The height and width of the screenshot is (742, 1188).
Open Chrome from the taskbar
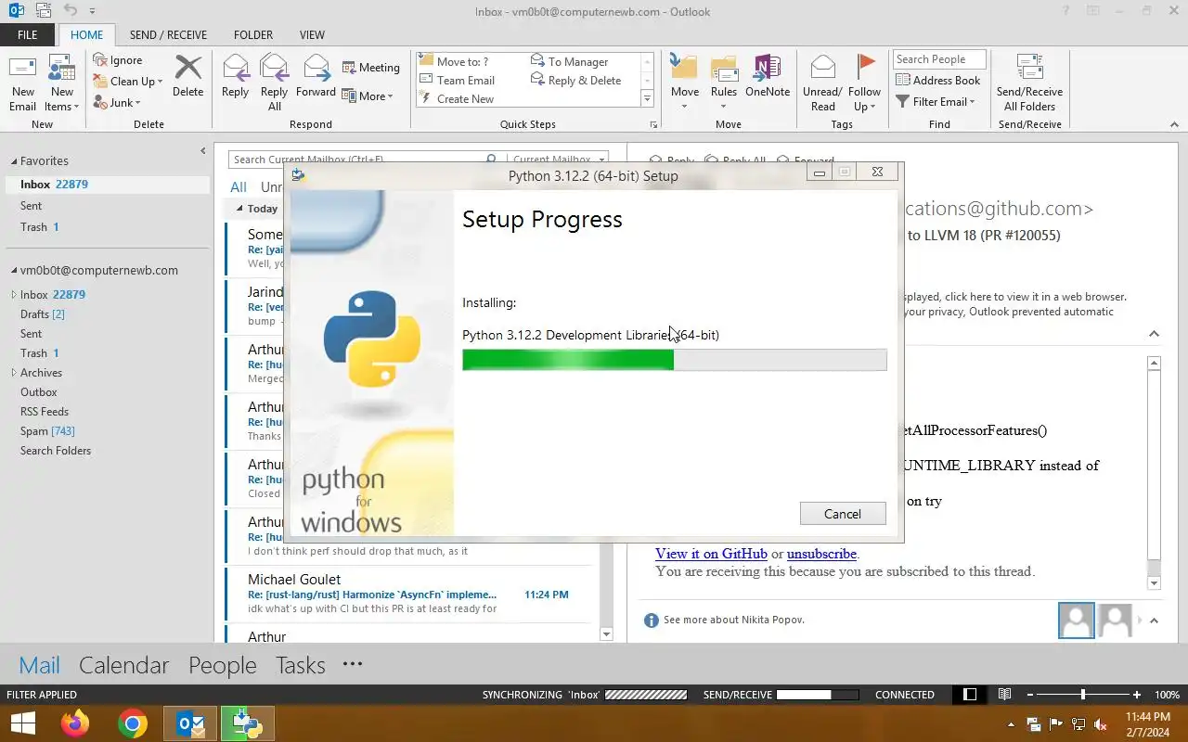tap(133, 723)
